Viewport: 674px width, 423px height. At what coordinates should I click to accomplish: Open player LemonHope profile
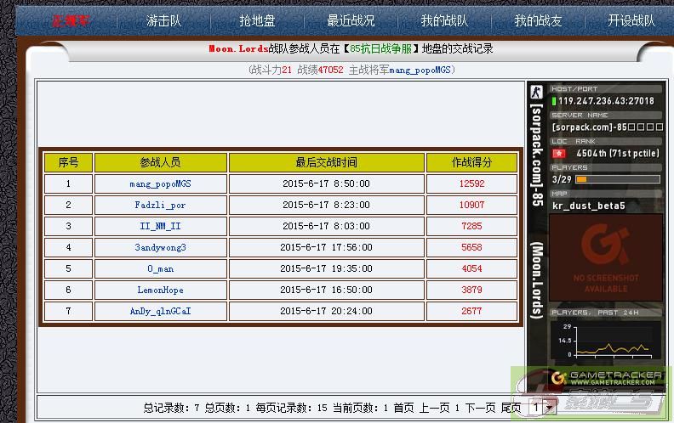(x=160, y=290)
